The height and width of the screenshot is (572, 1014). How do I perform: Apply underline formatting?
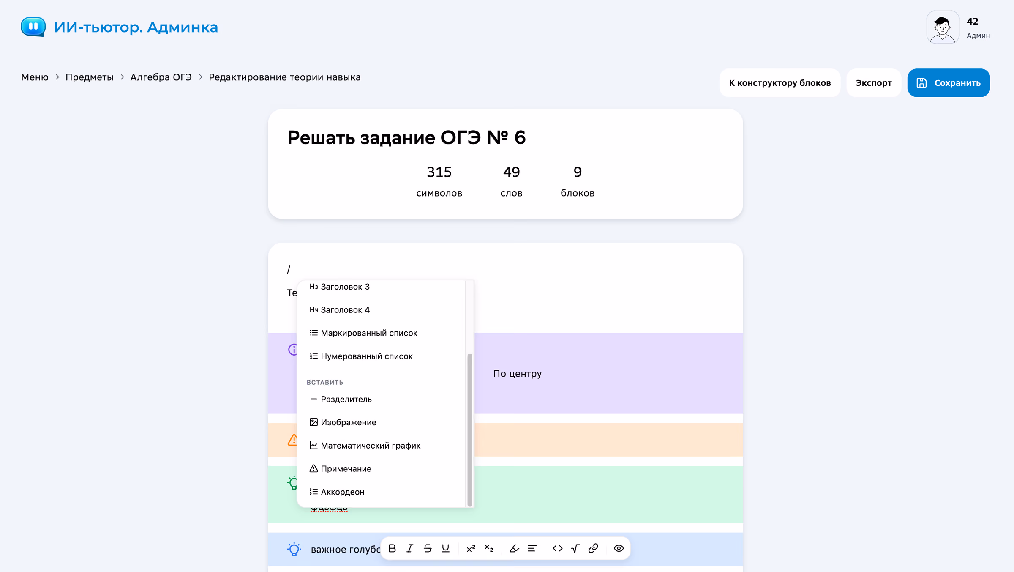445,548
